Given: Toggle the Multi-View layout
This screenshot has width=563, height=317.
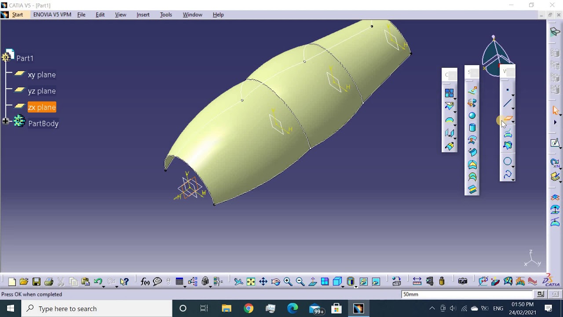Looking at the screenshot, I should point(325,282).
